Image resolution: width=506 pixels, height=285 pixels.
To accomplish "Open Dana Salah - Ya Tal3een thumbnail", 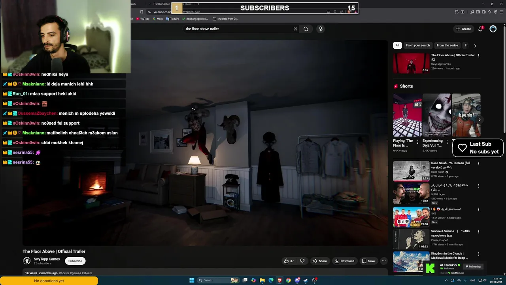I will [411, 171].
